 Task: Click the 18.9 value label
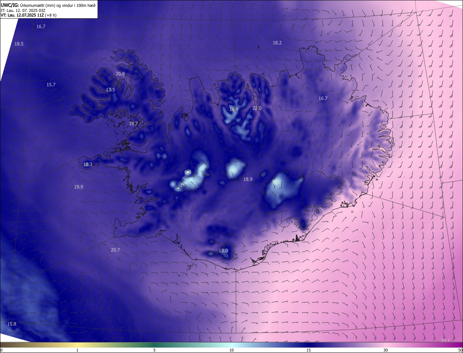[248, 179]
